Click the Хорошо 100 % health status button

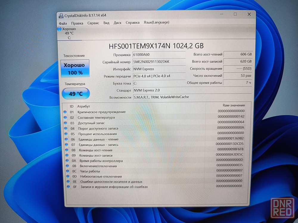coord(75,68)
